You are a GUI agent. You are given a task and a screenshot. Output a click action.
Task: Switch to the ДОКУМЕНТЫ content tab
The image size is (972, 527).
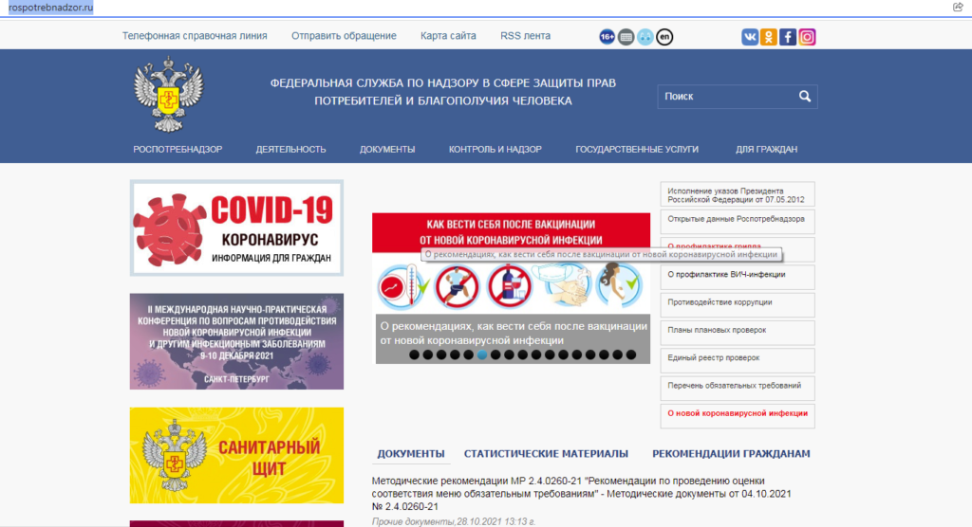411,454
